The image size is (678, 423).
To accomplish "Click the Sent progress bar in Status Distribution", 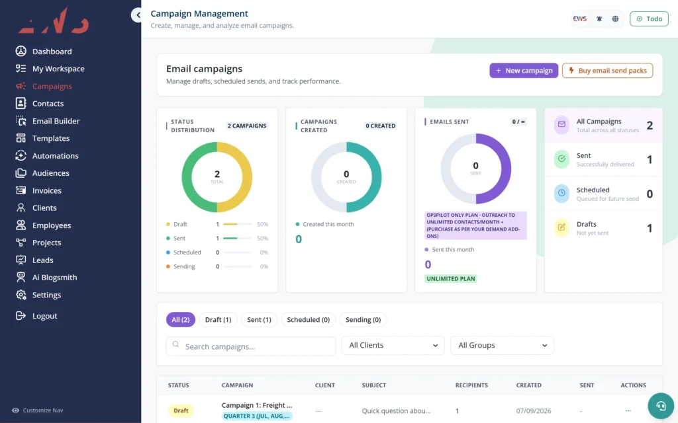I will pyautogui.click(x=237, y=238).
